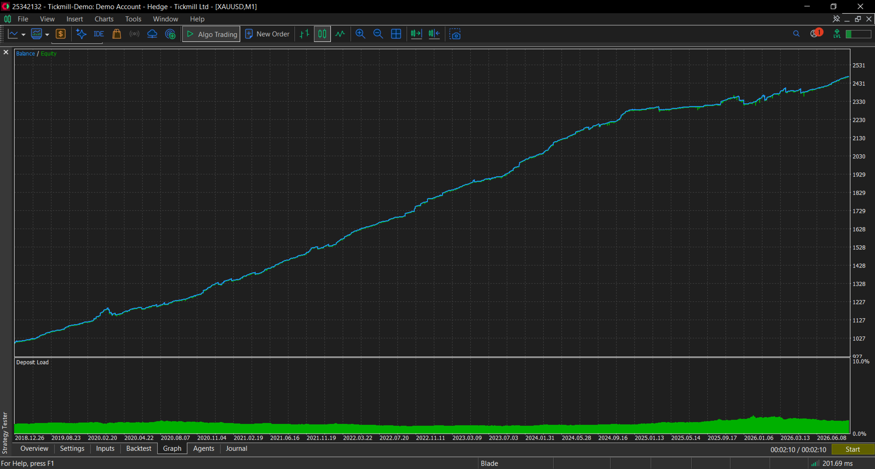Click the zoom in magnifier icon

tap(360, 34)
